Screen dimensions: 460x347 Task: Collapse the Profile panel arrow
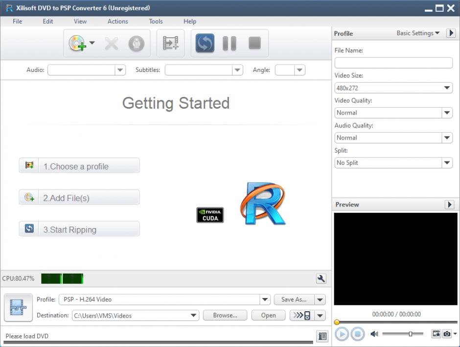451,33
